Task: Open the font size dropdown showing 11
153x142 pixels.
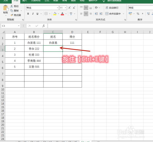Action: (x=65, y=8)
